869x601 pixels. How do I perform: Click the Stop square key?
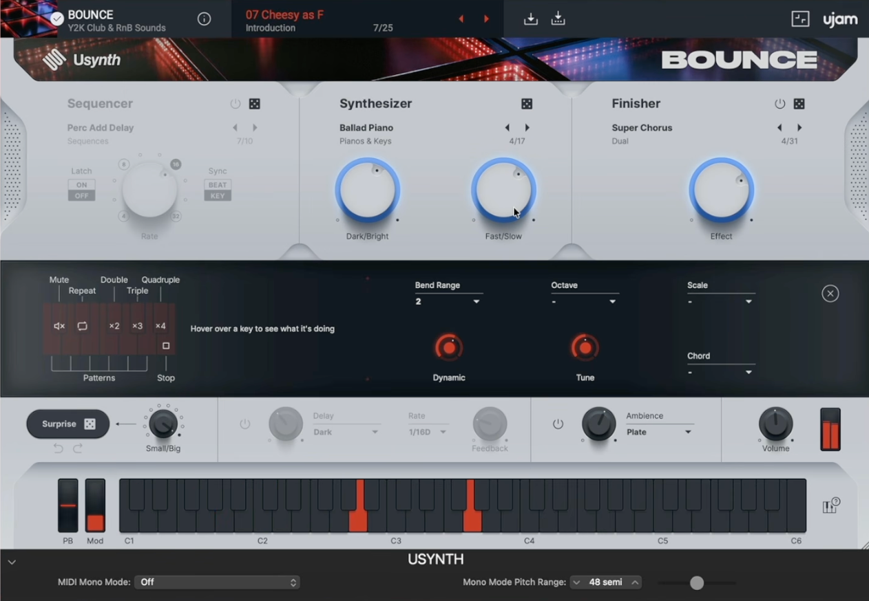click(x=166, y=346)
